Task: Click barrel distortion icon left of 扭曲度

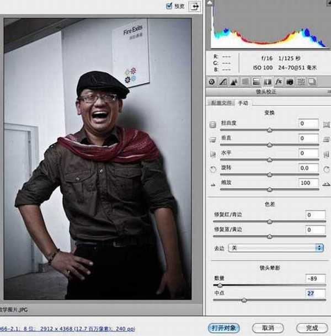Action: click(212, 125)
